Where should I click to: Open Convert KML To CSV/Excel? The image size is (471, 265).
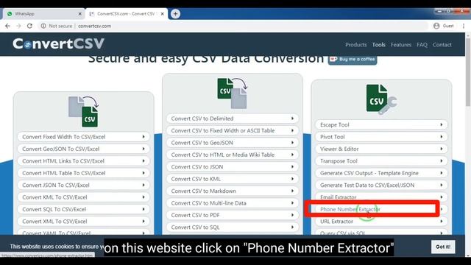(x=83, y=197)
